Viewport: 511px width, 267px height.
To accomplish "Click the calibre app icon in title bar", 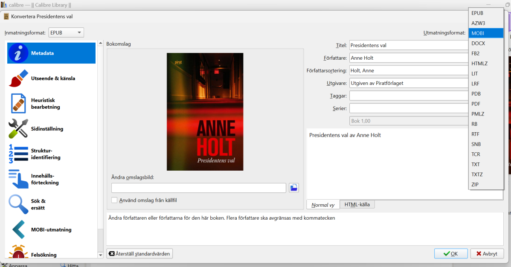I will pyautogui.click(x=3, y=5).
